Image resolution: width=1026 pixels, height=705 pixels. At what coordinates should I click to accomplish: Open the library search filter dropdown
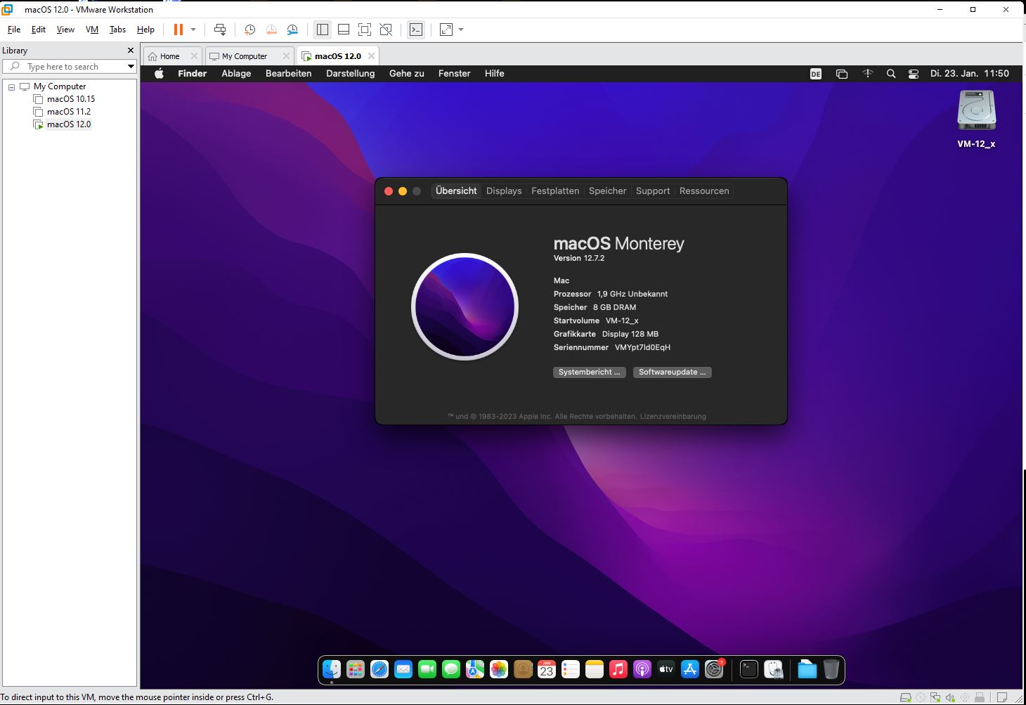(131, 67)
